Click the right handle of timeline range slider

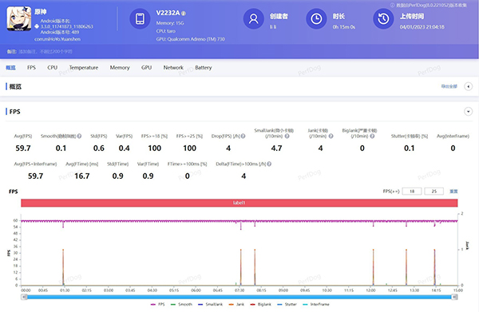click(454, 297)
